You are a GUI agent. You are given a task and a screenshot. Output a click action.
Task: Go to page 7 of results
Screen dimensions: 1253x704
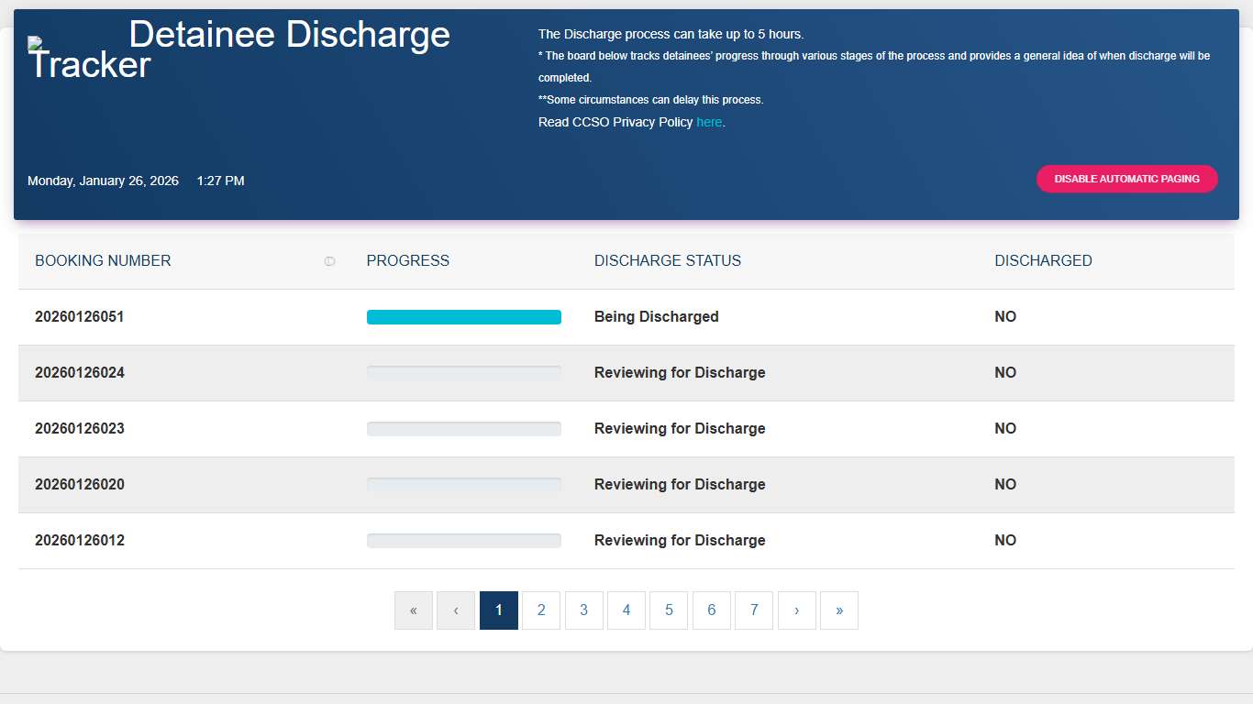click(x=753, y=610)
